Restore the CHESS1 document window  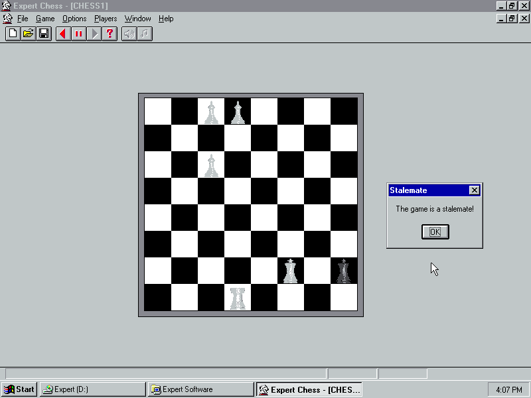[x=512, y=19]
